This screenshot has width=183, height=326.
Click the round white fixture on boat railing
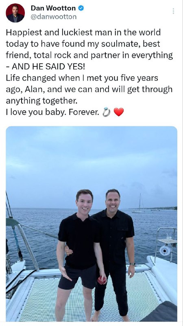(165, 251)
